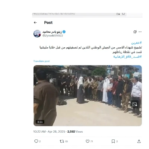Bookmark this post

(x=113, y=141)
